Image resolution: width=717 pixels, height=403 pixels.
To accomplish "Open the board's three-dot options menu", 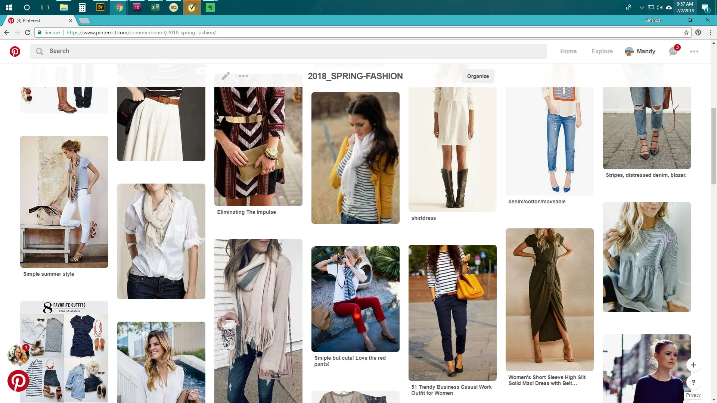I will click(243, 76).
